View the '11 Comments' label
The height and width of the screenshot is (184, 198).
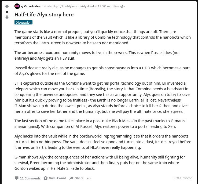click(x=30, y=178)
